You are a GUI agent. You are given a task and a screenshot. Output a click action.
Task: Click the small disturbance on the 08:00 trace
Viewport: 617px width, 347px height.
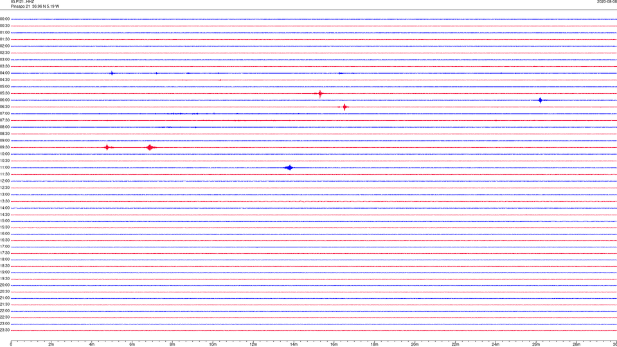[165, 127]
